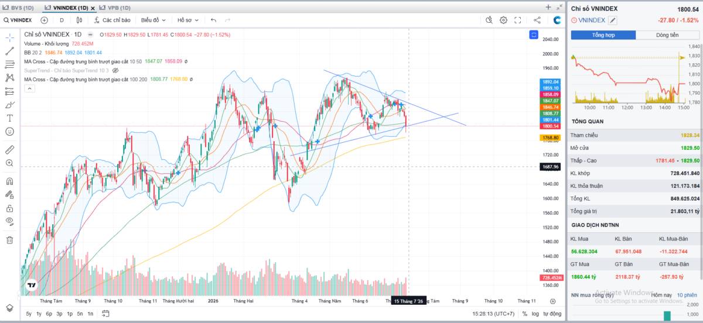The image size is (703, 323).
Task: Toggle logarithmic scale with log button
Action: tap(535, 314)
